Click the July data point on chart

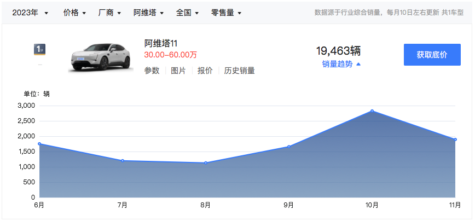point(123,161)
